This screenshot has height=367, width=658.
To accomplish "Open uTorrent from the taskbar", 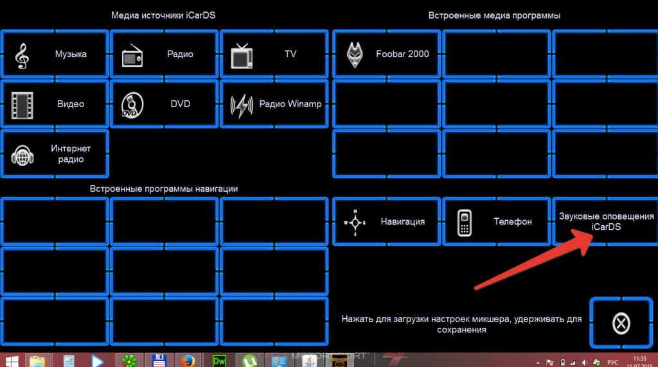I will coord(249,360).
